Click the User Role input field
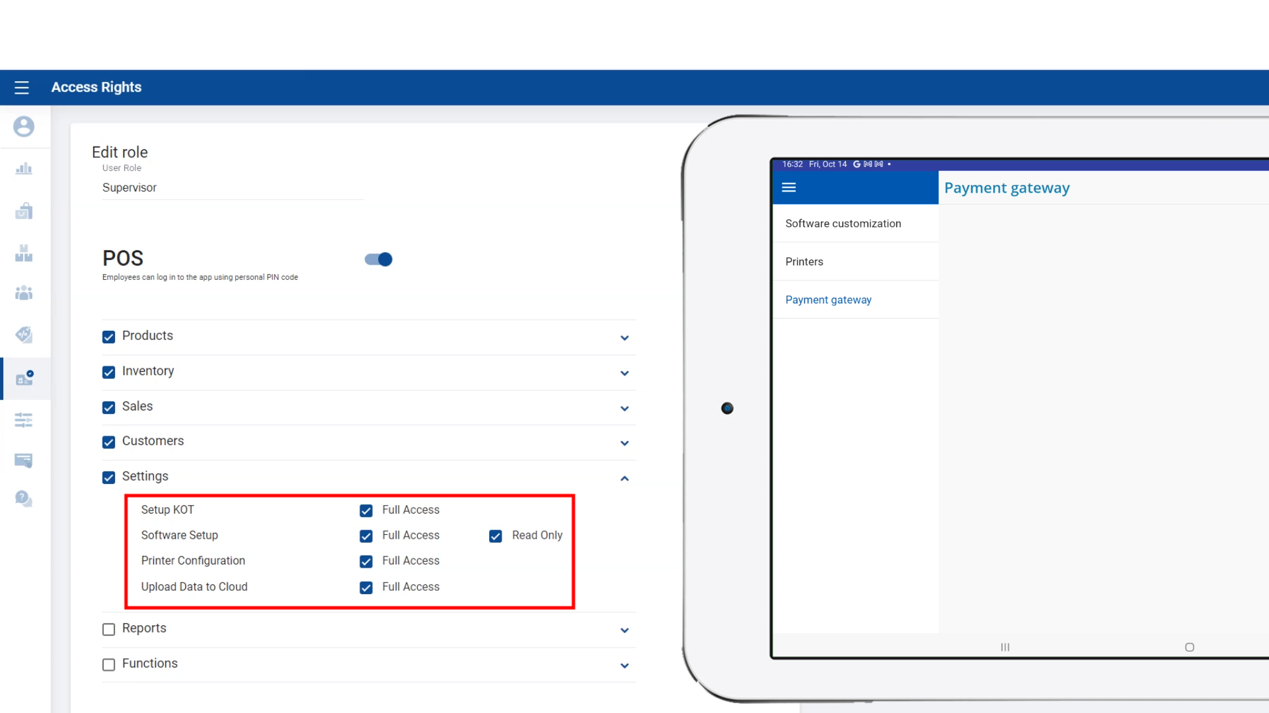This screenshot has width=1269, height=713. click(x=231, y=188)
